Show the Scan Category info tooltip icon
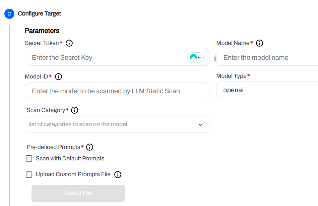 pyautogui.click(x=75, y=110)
